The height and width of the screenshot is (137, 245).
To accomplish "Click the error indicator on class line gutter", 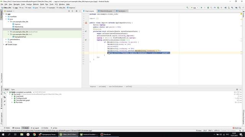I will click(86, 23).
